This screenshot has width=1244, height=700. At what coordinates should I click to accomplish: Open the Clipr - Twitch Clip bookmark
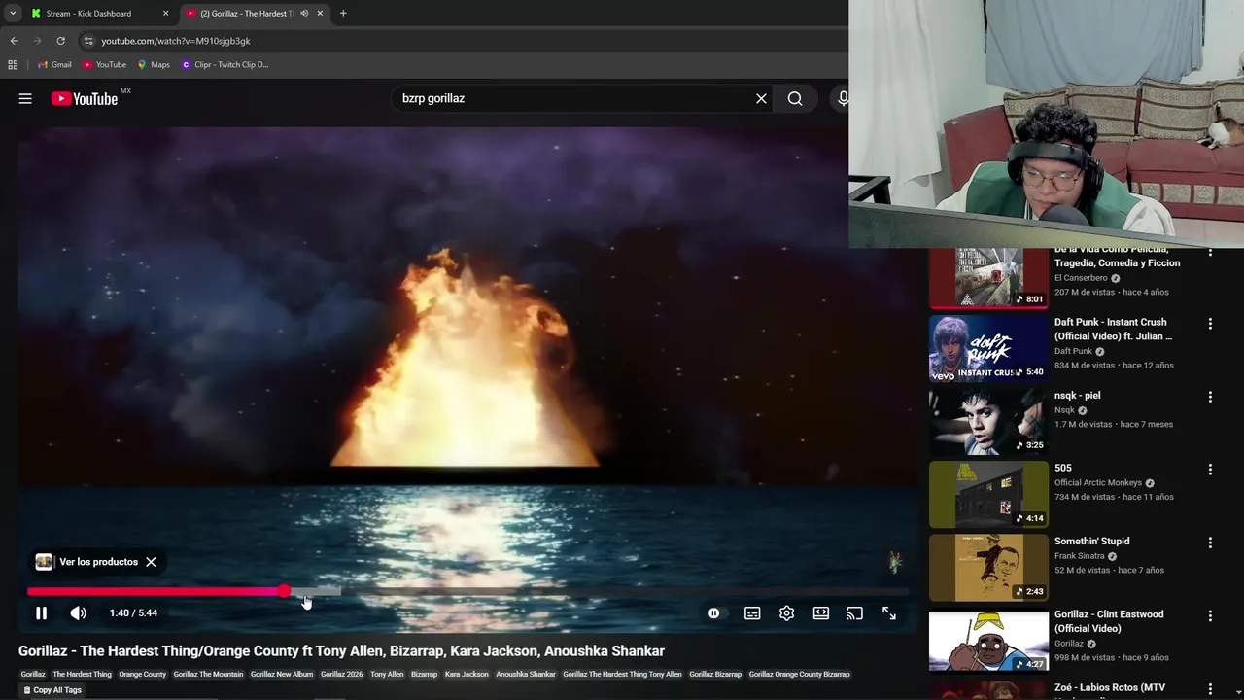coord(225,65)
